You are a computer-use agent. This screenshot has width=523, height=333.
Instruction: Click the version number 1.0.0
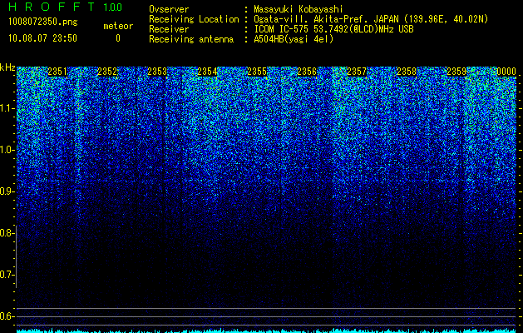(x=113, y=7)
